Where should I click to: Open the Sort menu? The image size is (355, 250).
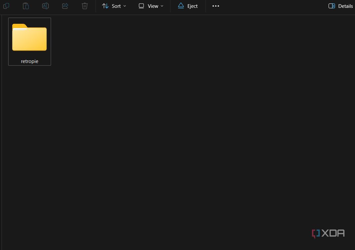coord(114,6)
